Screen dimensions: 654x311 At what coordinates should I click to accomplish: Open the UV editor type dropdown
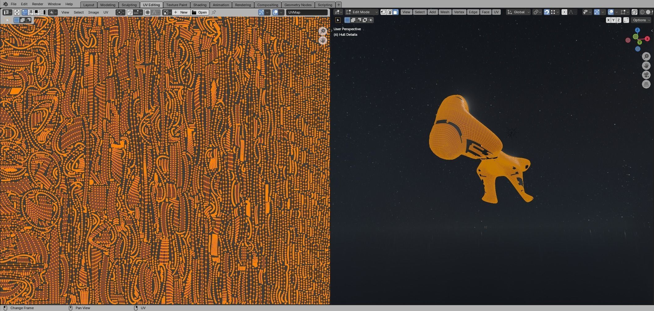(x=7, y=12)
